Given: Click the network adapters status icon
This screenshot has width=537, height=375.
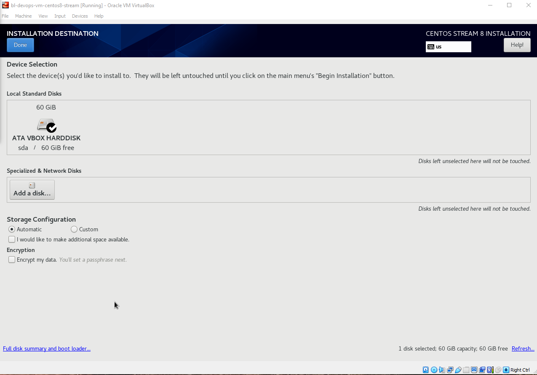Looking at the screenshot, I should coord(450,370).
